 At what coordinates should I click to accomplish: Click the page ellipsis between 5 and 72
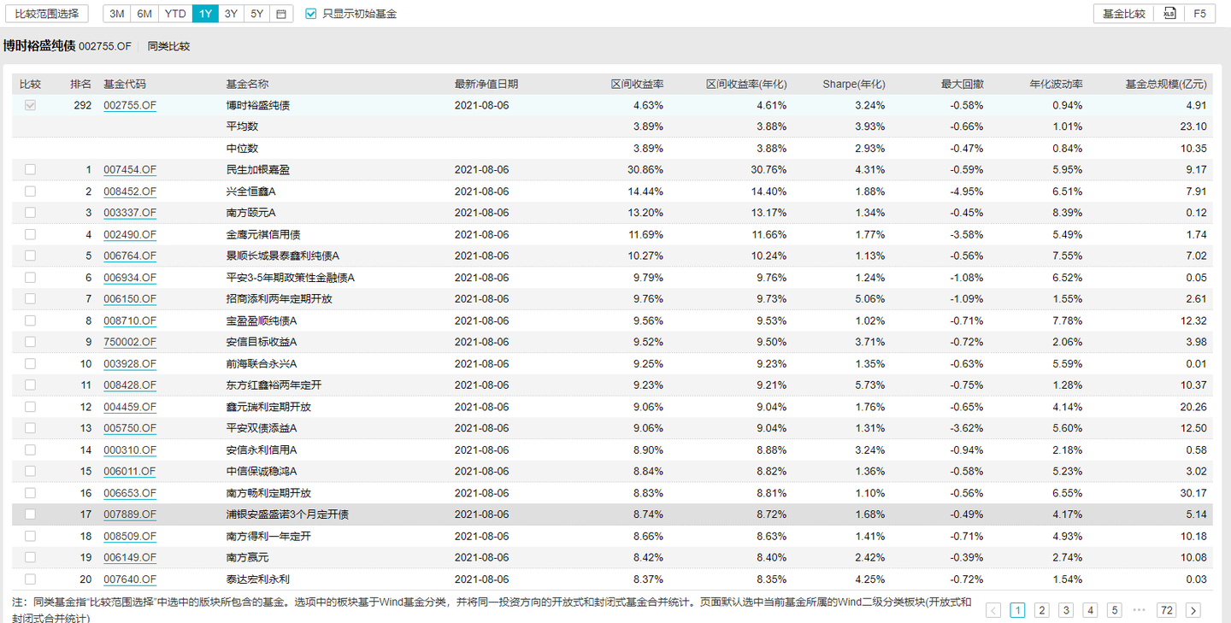[x=1139, y=610]
